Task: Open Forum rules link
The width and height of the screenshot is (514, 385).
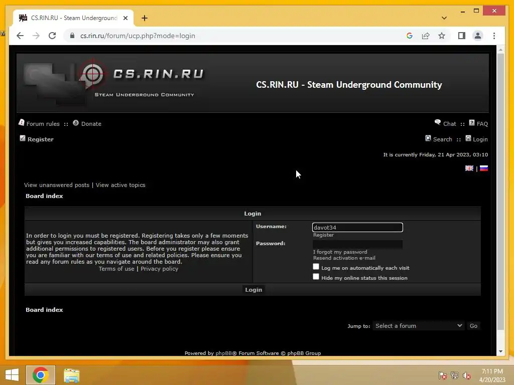Action: 43,124
